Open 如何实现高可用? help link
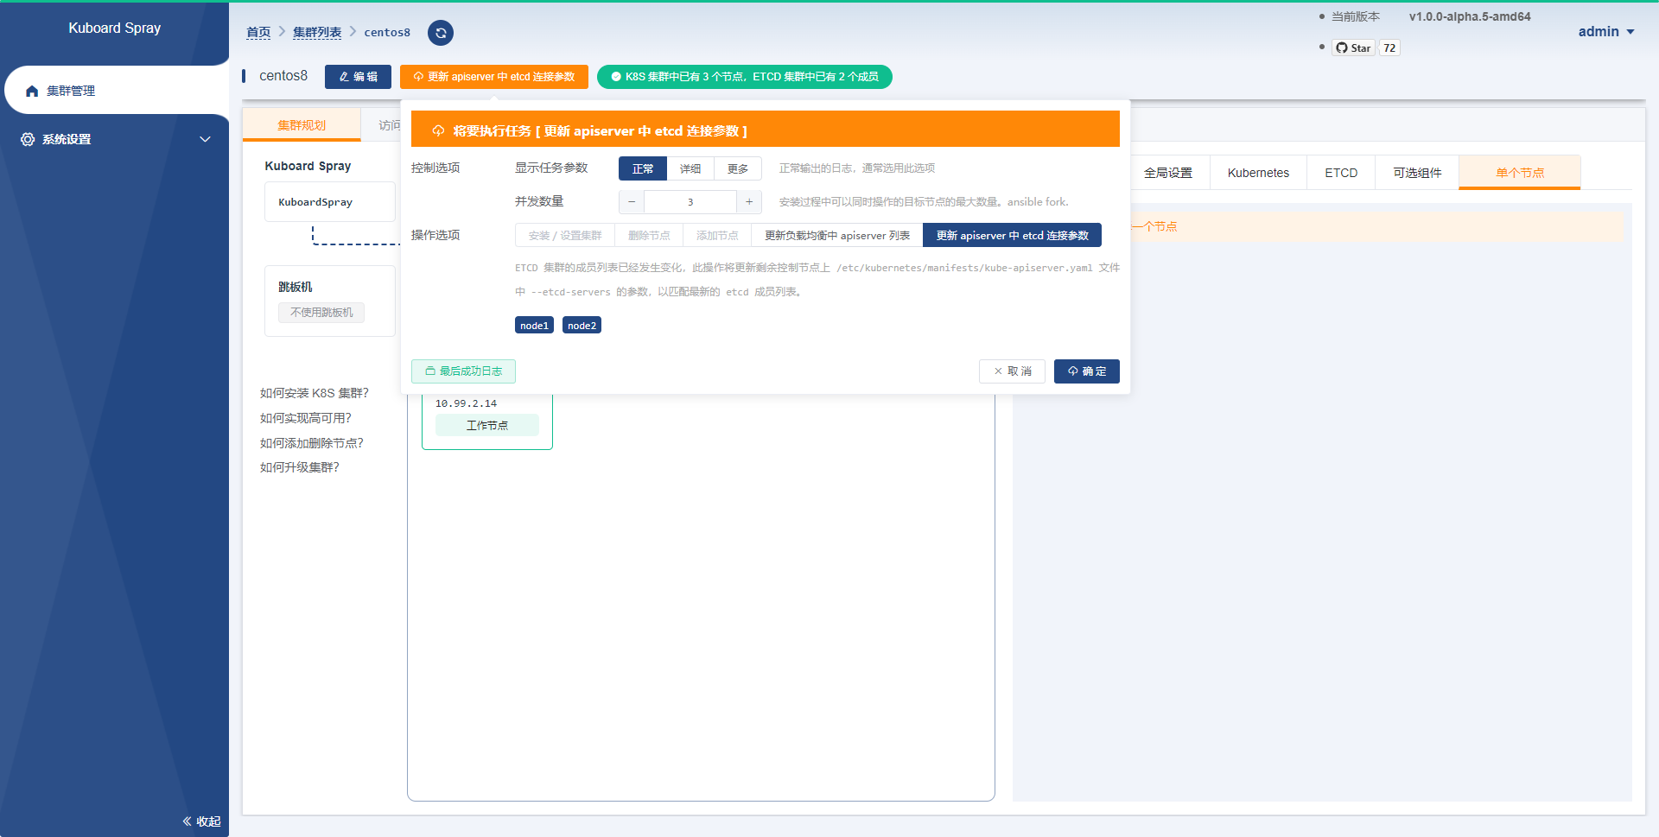Image resolution: width=1659 pixels, height=837 pixels. (x=306, y=418)
